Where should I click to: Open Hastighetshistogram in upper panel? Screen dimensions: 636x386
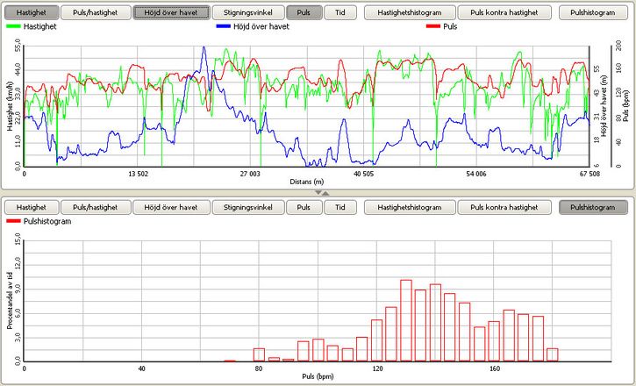(x=410, y=12)
